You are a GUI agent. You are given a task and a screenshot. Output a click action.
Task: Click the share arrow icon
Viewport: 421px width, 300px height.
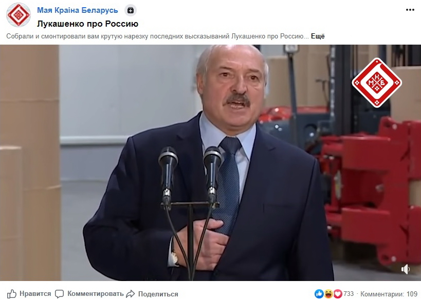pyautogui.click(x=131, y=294)
